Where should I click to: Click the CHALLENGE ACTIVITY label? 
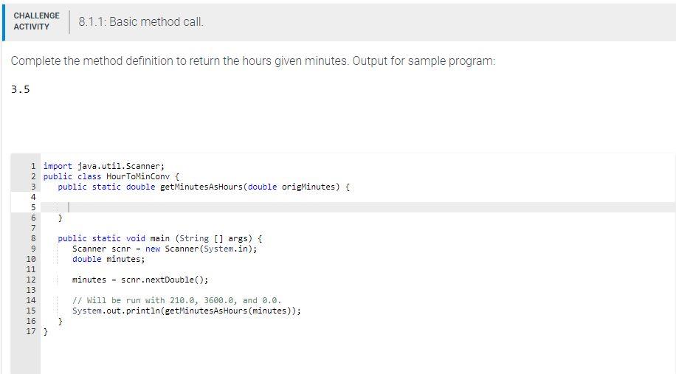pyautogui.click(x=36, y=21)
